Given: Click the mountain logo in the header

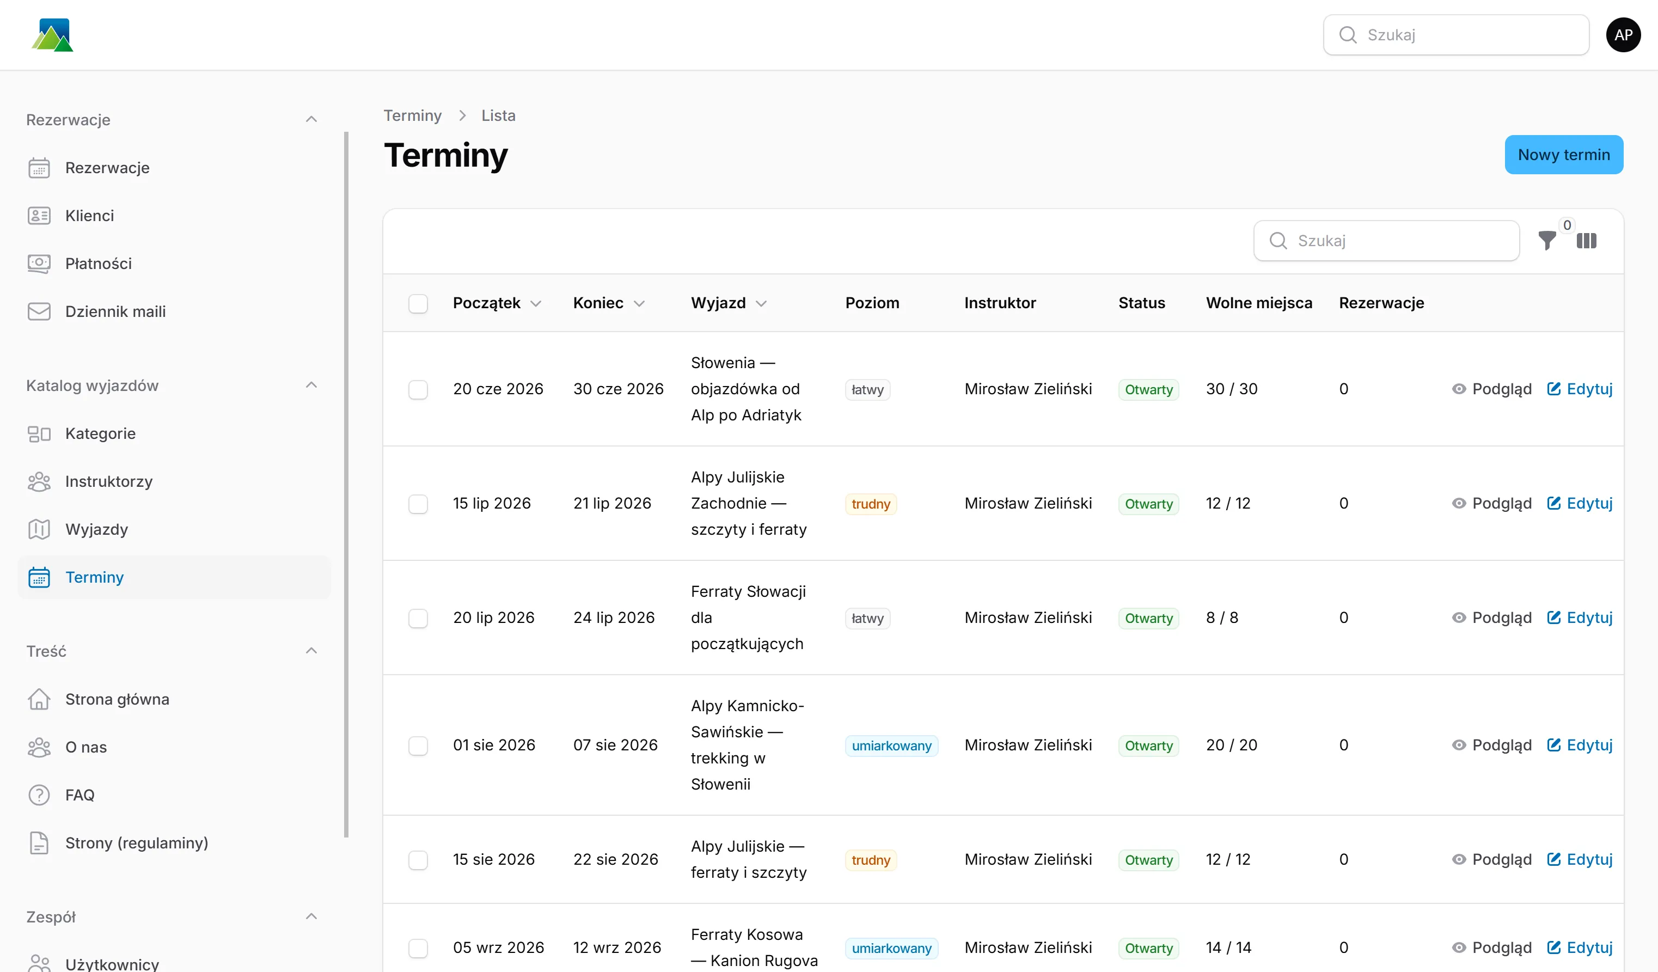Looking at the screenshot, I should 52,35.
